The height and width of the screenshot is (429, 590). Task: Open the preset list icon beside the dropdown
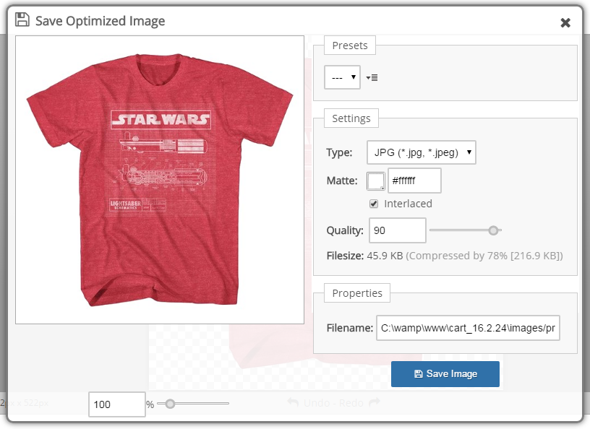coord(375,78)
